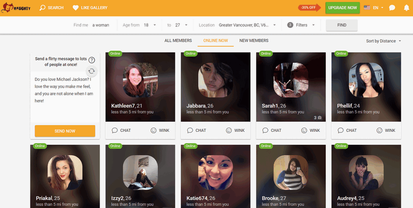Click the Michael Jackson flirty message text
This screenshot has height=208, width=413.
click(x=64, y=90)
